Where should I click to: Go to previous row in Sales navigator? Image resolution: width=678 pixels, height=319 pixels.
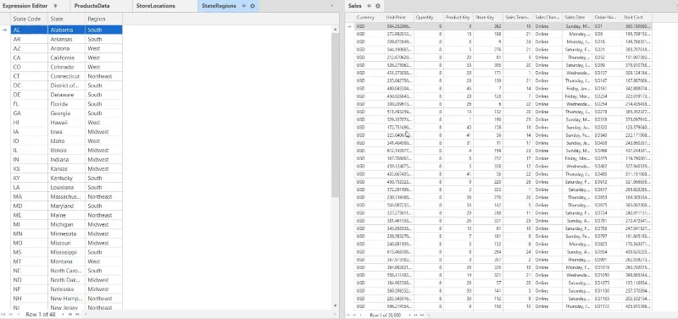tap(361, 315)
